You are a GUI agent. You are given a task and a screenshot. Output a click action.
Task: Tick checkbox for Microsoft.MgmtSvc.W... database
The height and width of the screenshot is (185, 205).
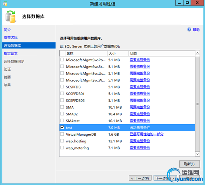click(62, 80)
